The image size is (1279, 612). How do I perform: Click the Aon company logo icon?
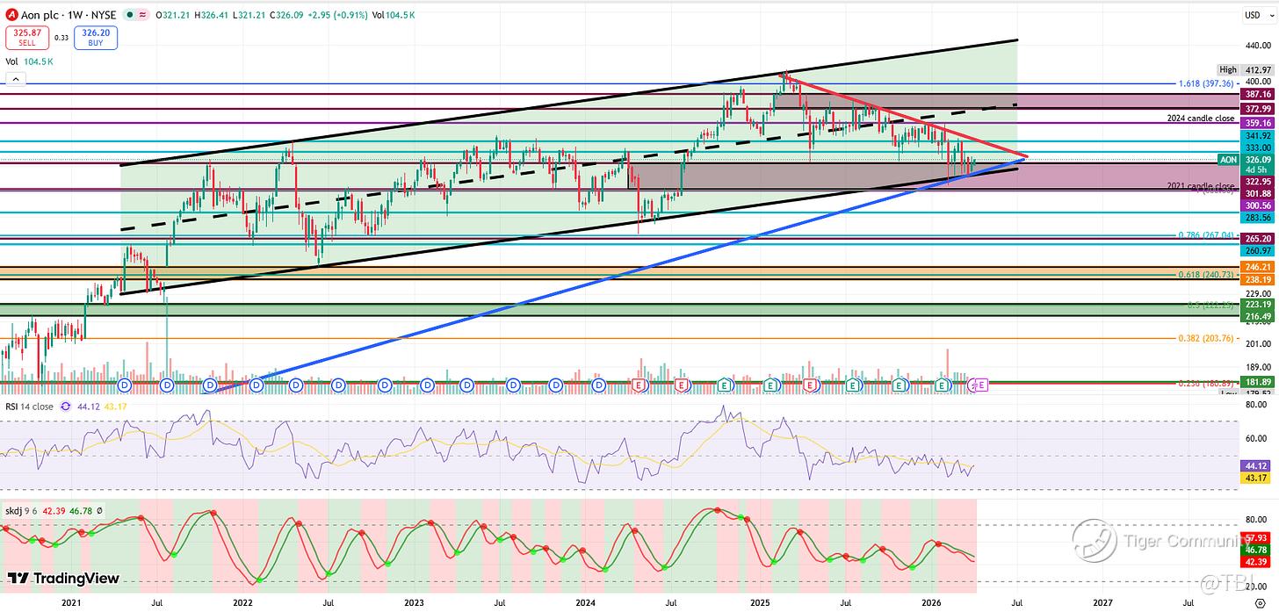pos(11,15)
